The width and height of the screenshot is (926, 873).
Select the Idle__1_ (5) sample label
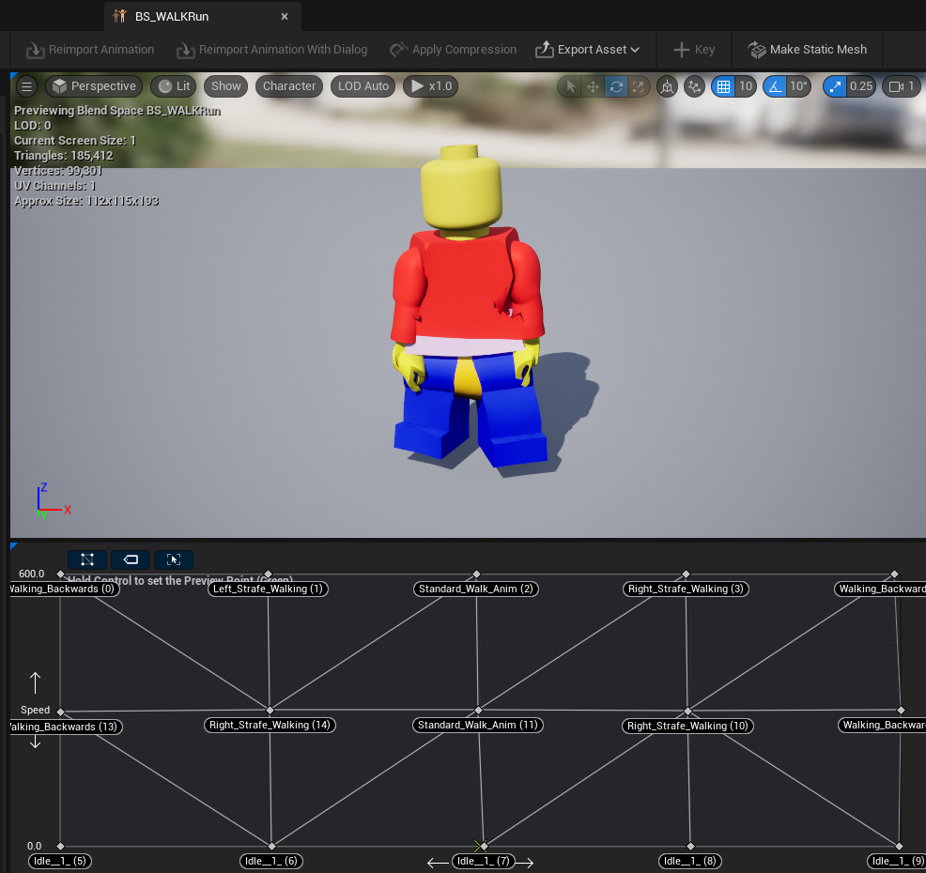pos(60,861)
